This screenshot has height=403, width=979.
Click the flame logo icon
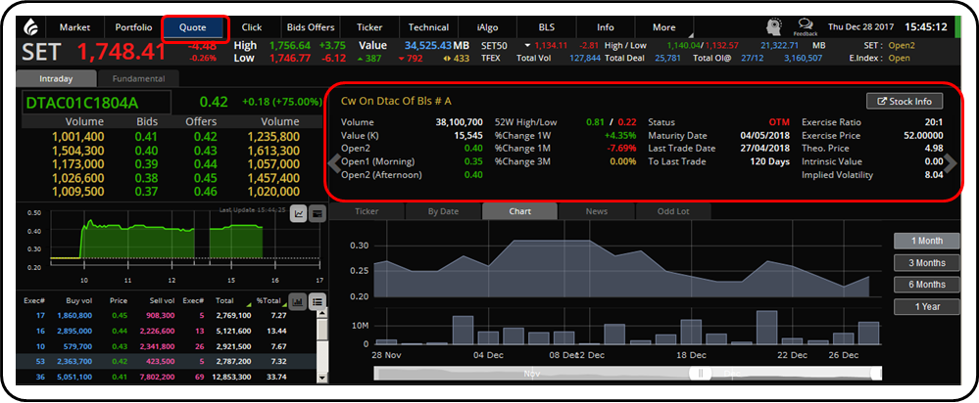(x=30, y=28)
